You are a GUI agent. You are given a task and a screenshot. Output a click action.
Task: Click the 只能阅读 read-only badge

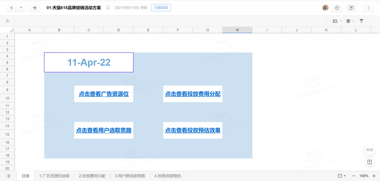point(161,8)
